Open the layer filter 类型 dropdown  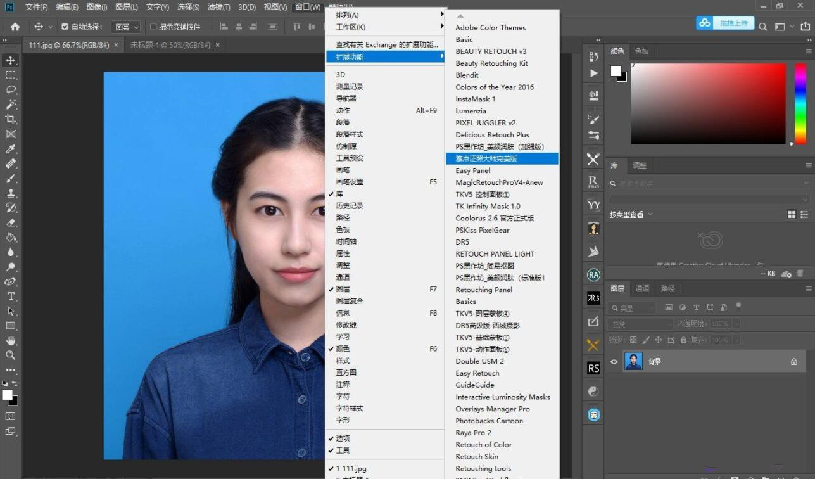click(x=631, y=308)
